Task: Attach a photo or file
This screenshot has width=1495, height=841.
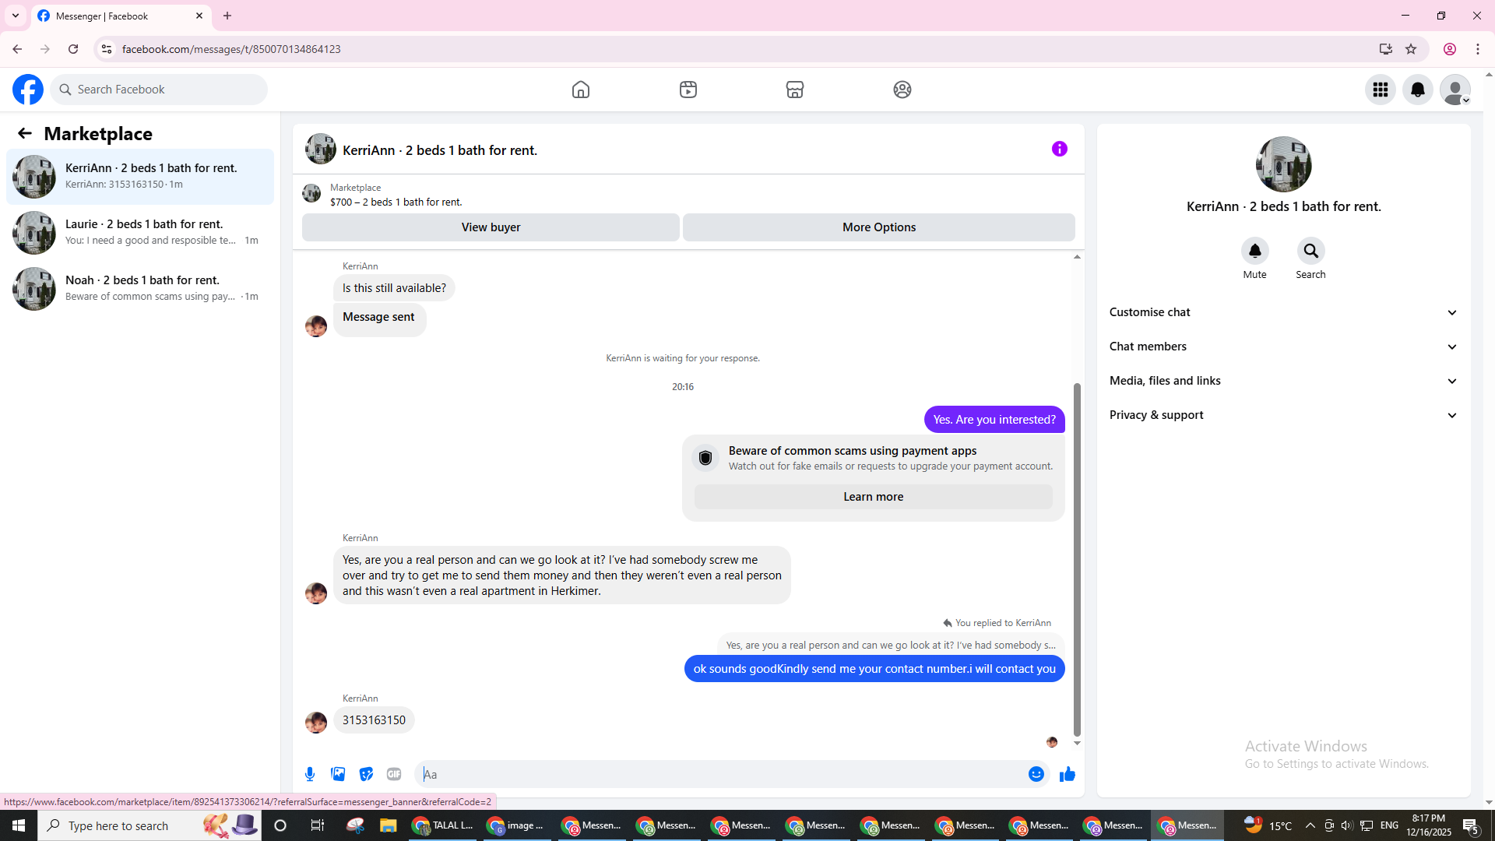Action: pyautogui.click(x=338, y=774)
